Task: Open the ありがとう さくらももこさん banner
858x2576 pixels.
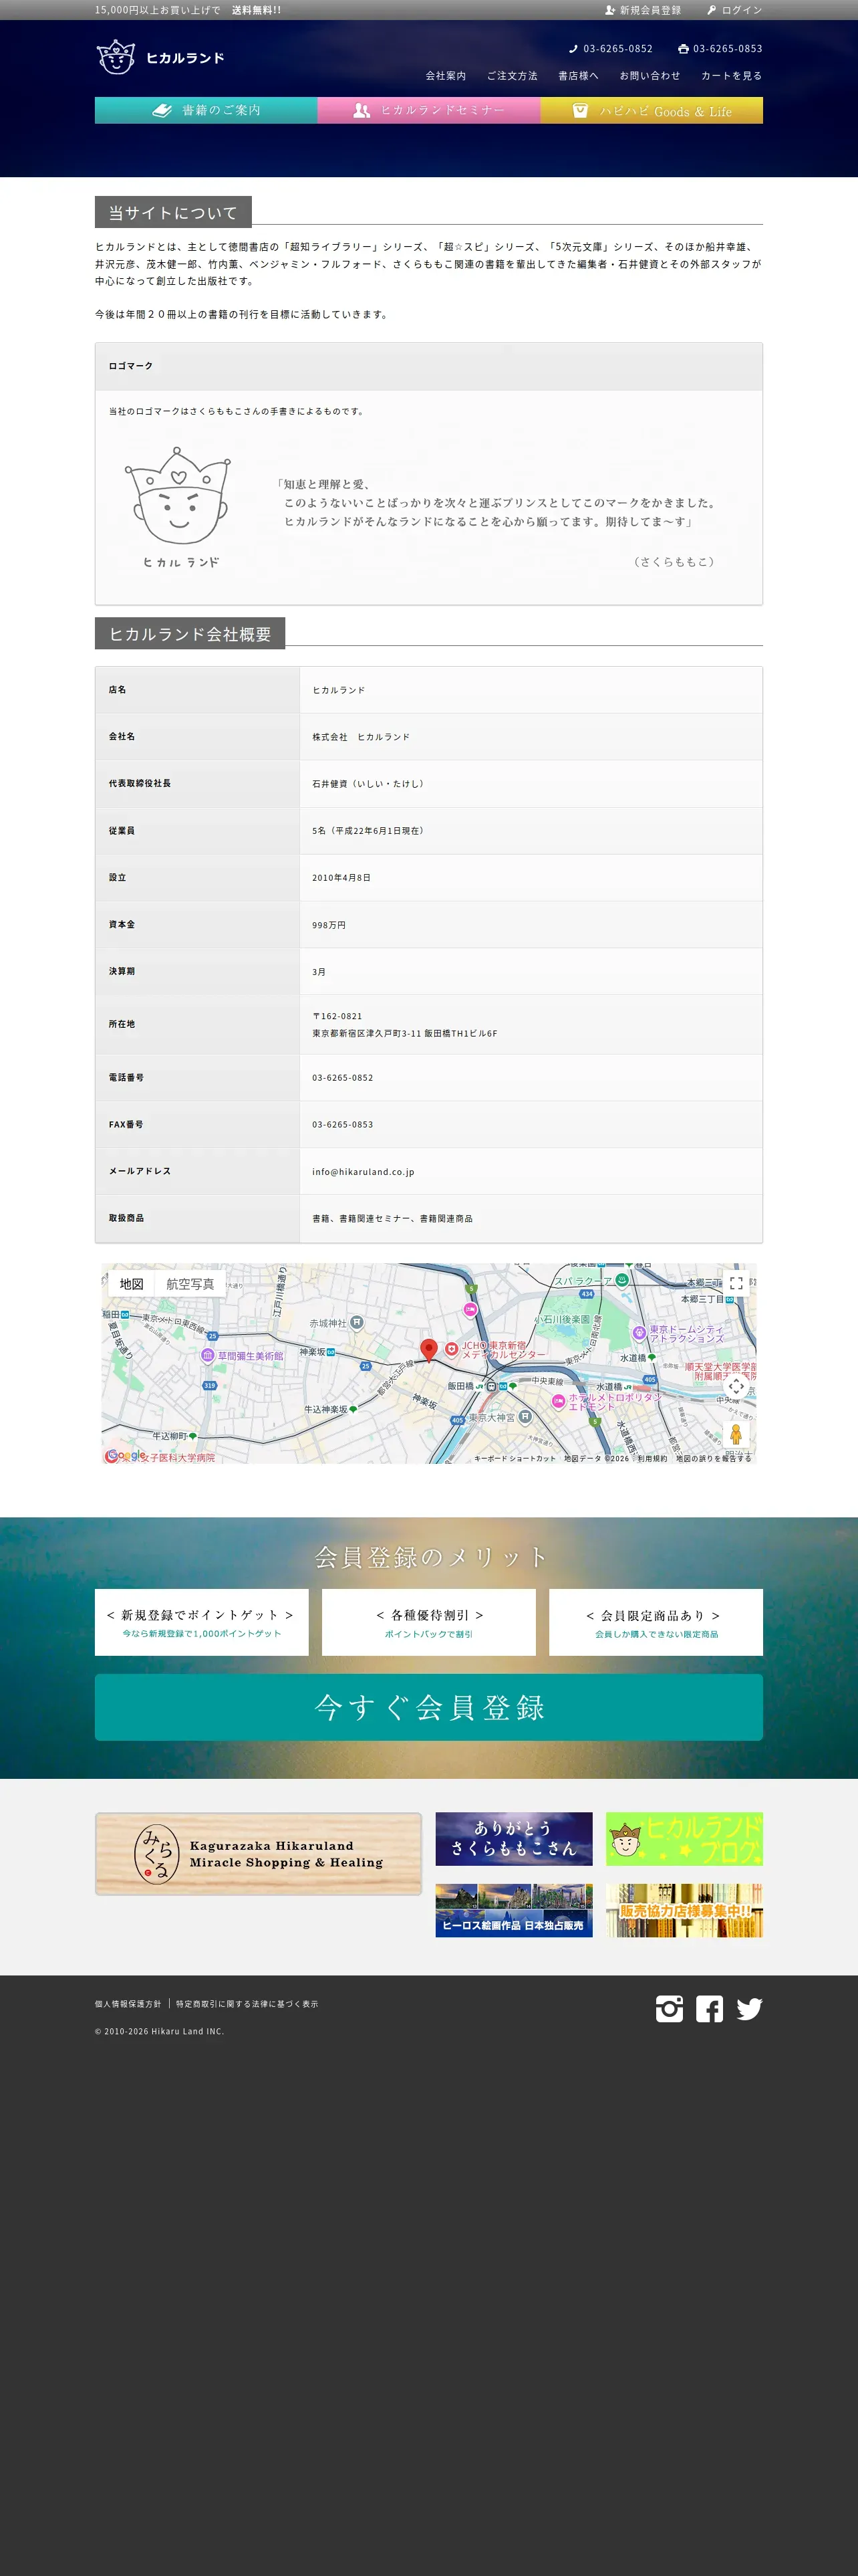Action: click(513, 1838)
